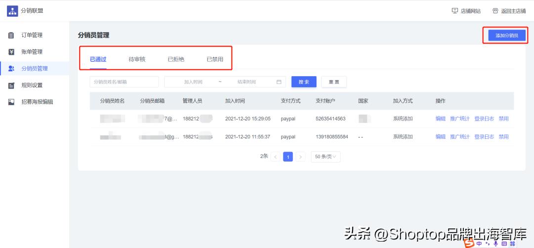Click 禁用 for the 15:29:05 row
The height and width of the screenshot is (248, 534).
pyautogui.click(x=504, y=119)
